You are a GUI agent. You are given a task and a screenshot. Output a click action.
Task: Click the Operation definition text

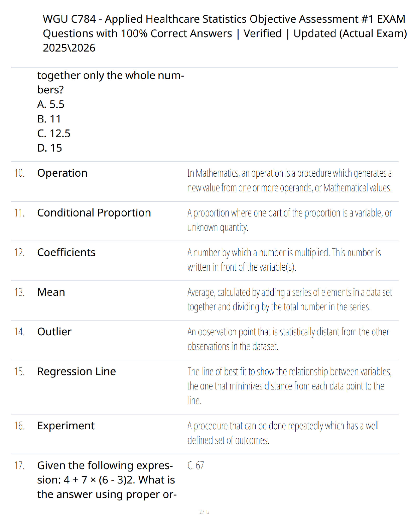coord(290,180)
